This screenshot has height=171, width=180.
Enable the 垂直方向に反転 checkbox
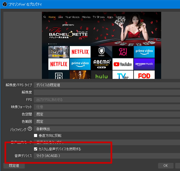[x=36, y=136]
